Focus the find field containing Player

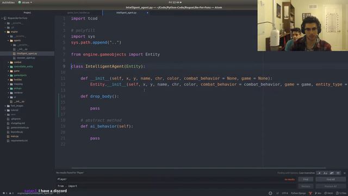(x=176, y=179)
